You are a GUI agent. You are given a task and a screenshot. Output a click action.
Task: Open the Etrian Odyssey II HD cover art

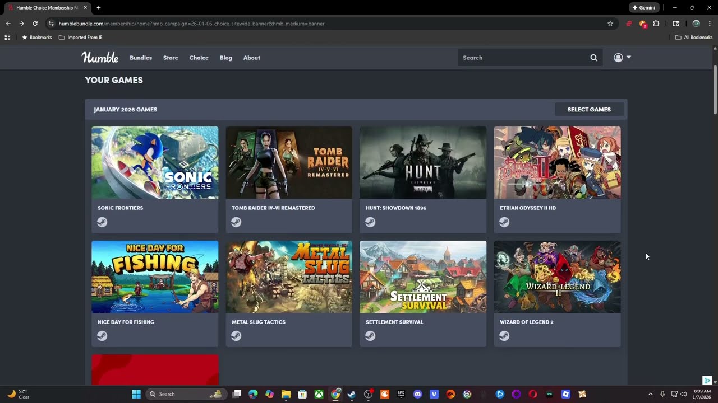point(558,163)
